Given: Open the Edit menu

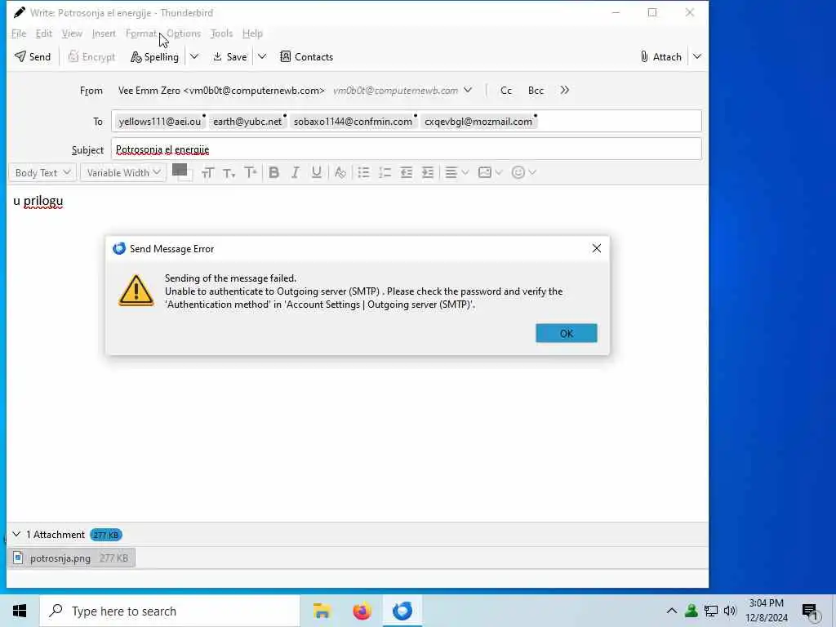Looking at the screenshot, I should (44, 33).
